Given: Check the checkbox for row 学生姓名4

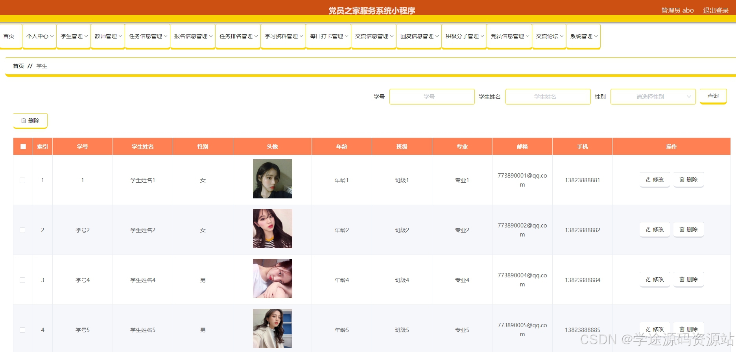Looking at the screenshot, I should tap(22, 280).
